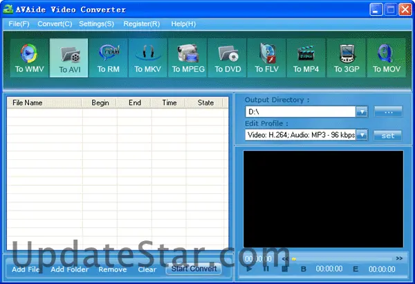
Task: Stop the preview playback
Action: (x=284, y=269)
